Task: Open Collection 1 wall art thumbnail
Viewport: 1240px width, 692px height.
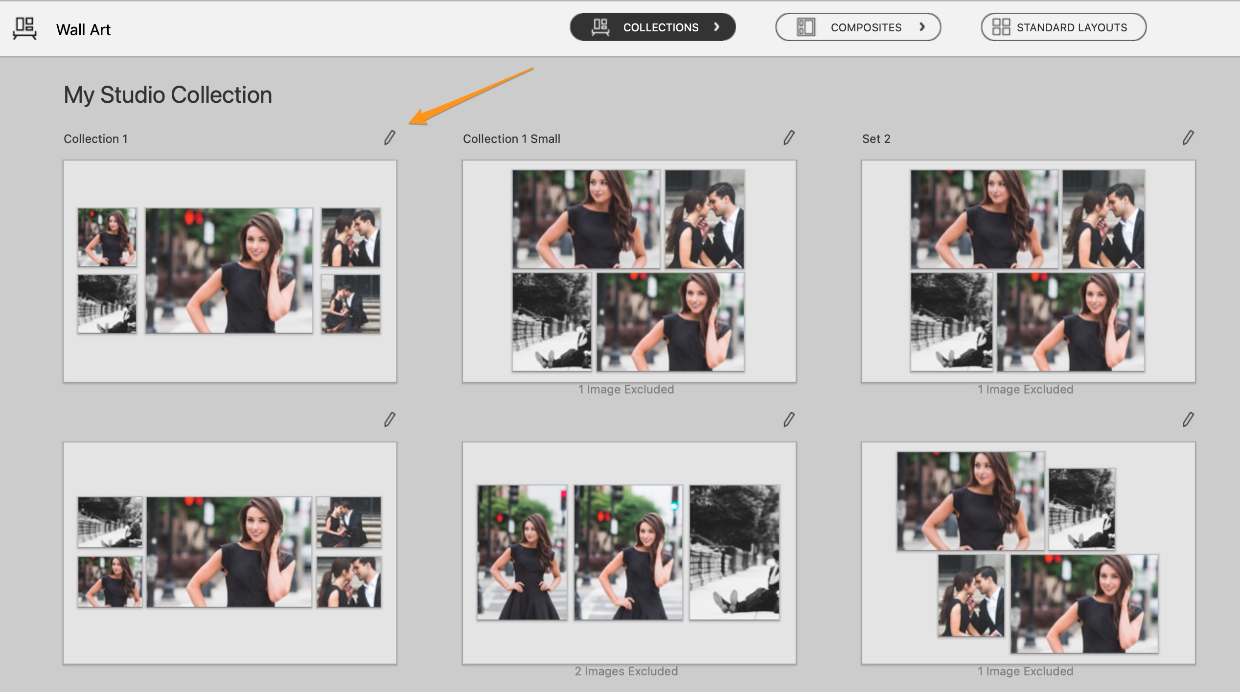Action: tap(230, 271)
